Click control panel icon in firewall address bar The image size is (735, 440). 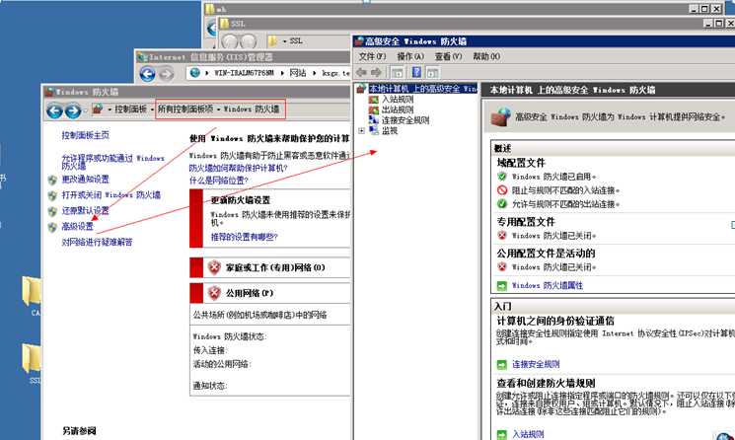point(98,110)
